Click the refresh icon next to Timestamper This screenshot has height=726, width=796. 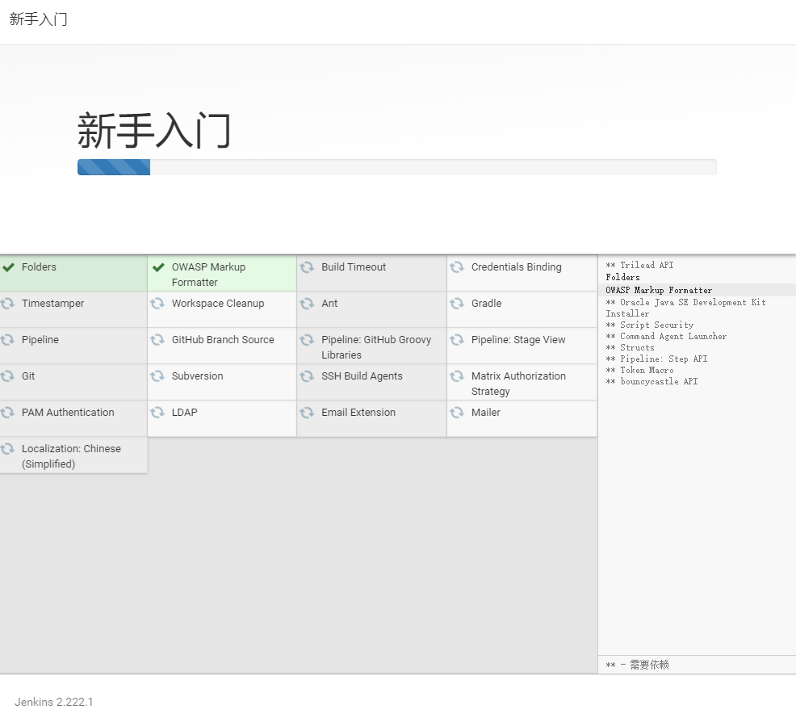point(7,304)
